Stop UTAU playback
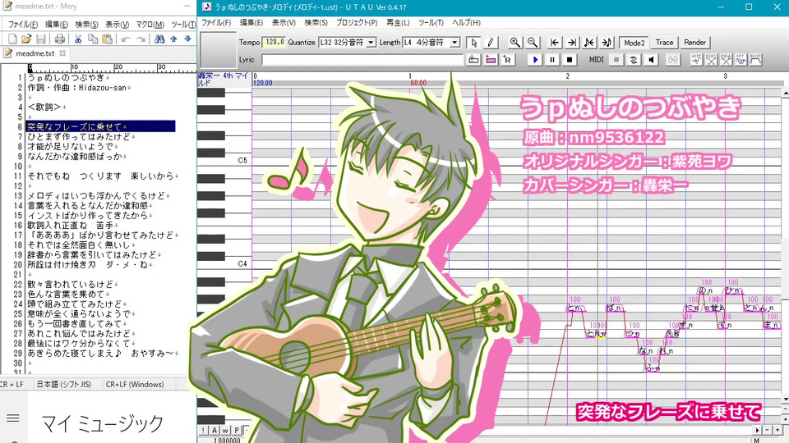 [569, 60]
